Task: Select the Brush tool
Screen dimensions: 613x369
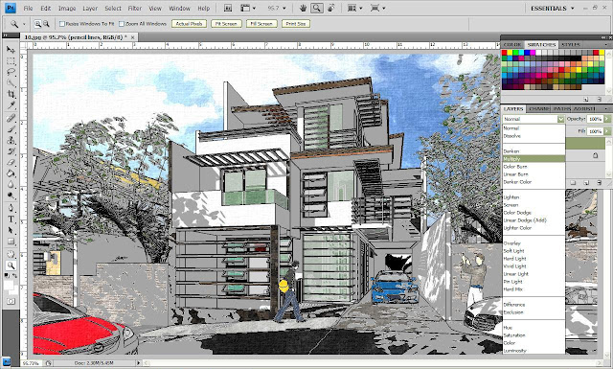Action: coord(11,129)
